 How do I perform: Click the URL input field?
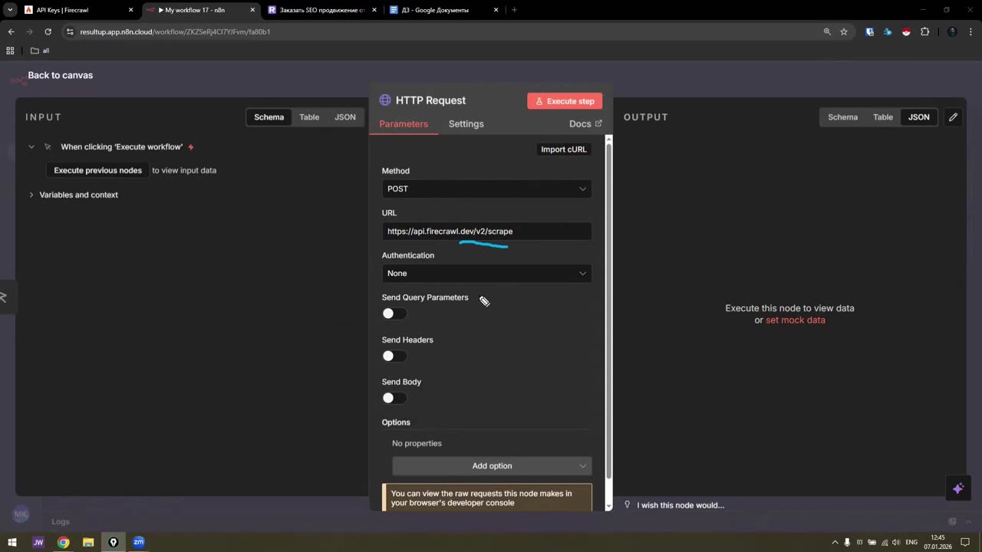pos(486,232)
